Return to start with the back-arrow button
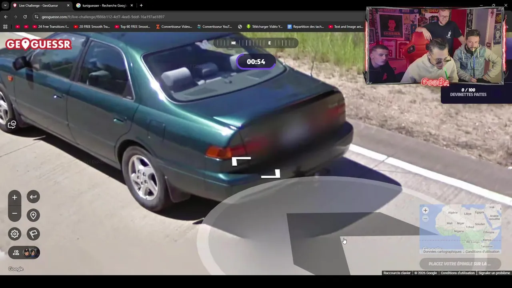512x288 pixels. coord(33,197)
